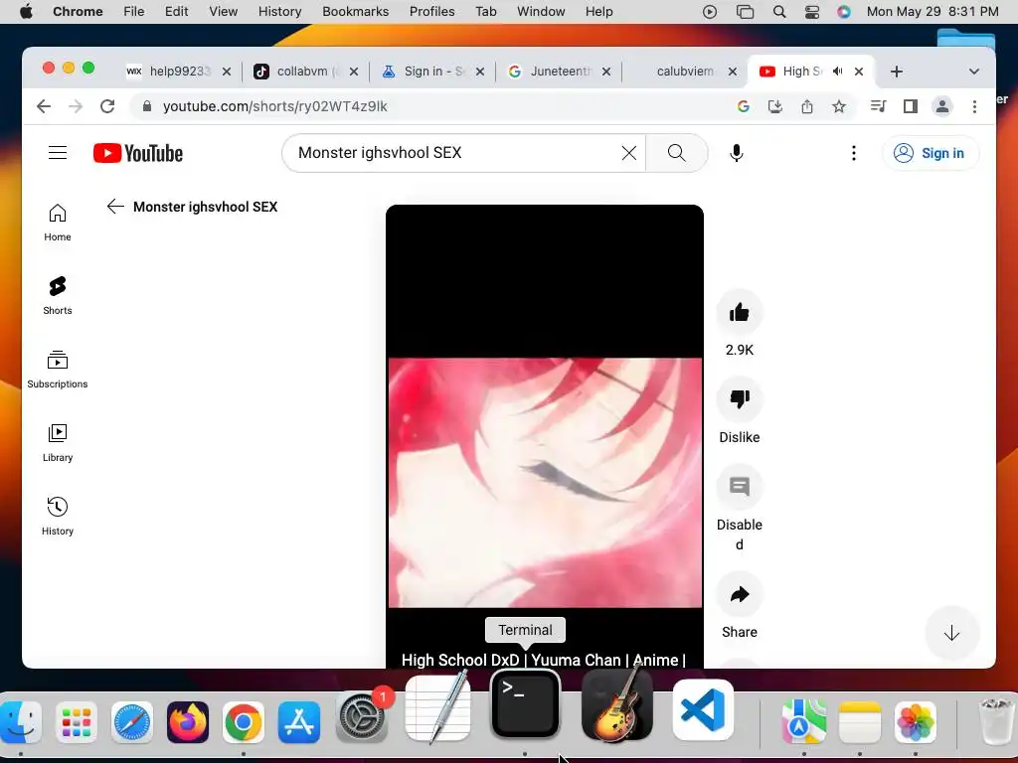Expand the tab search dropdown chevron
The width and height of the screenshot is (1018, 763).
[x=974, y=72]
